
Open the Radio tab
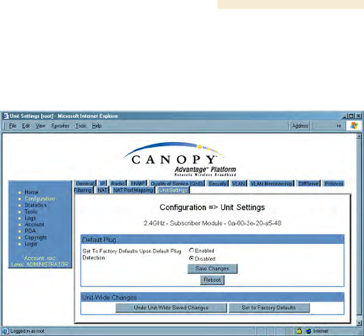(118, 184)
